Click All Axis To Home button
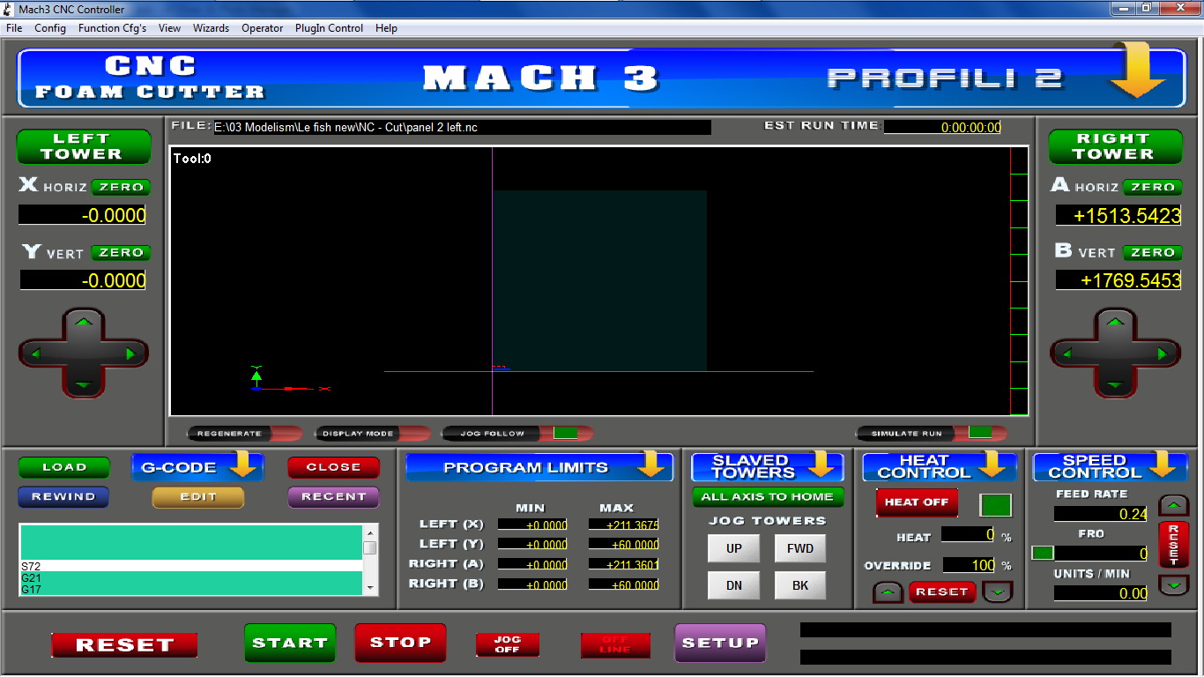The width and height of the screenshot is (1204, 677). (768, 496)
